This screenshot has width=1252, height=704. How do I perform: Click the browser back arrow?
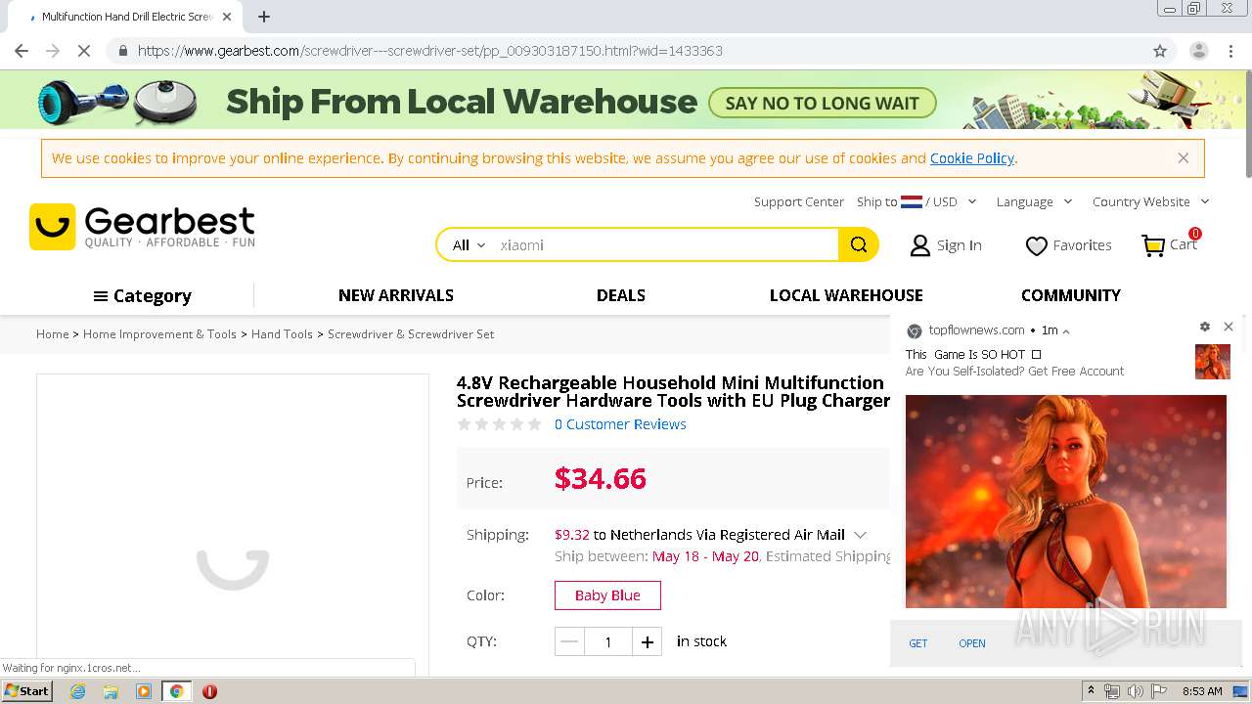[x=22, y=51]
